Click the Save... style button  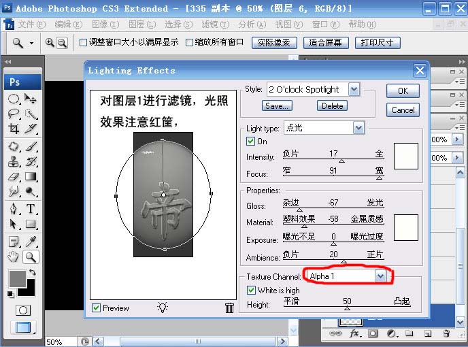tap(277, 105)
